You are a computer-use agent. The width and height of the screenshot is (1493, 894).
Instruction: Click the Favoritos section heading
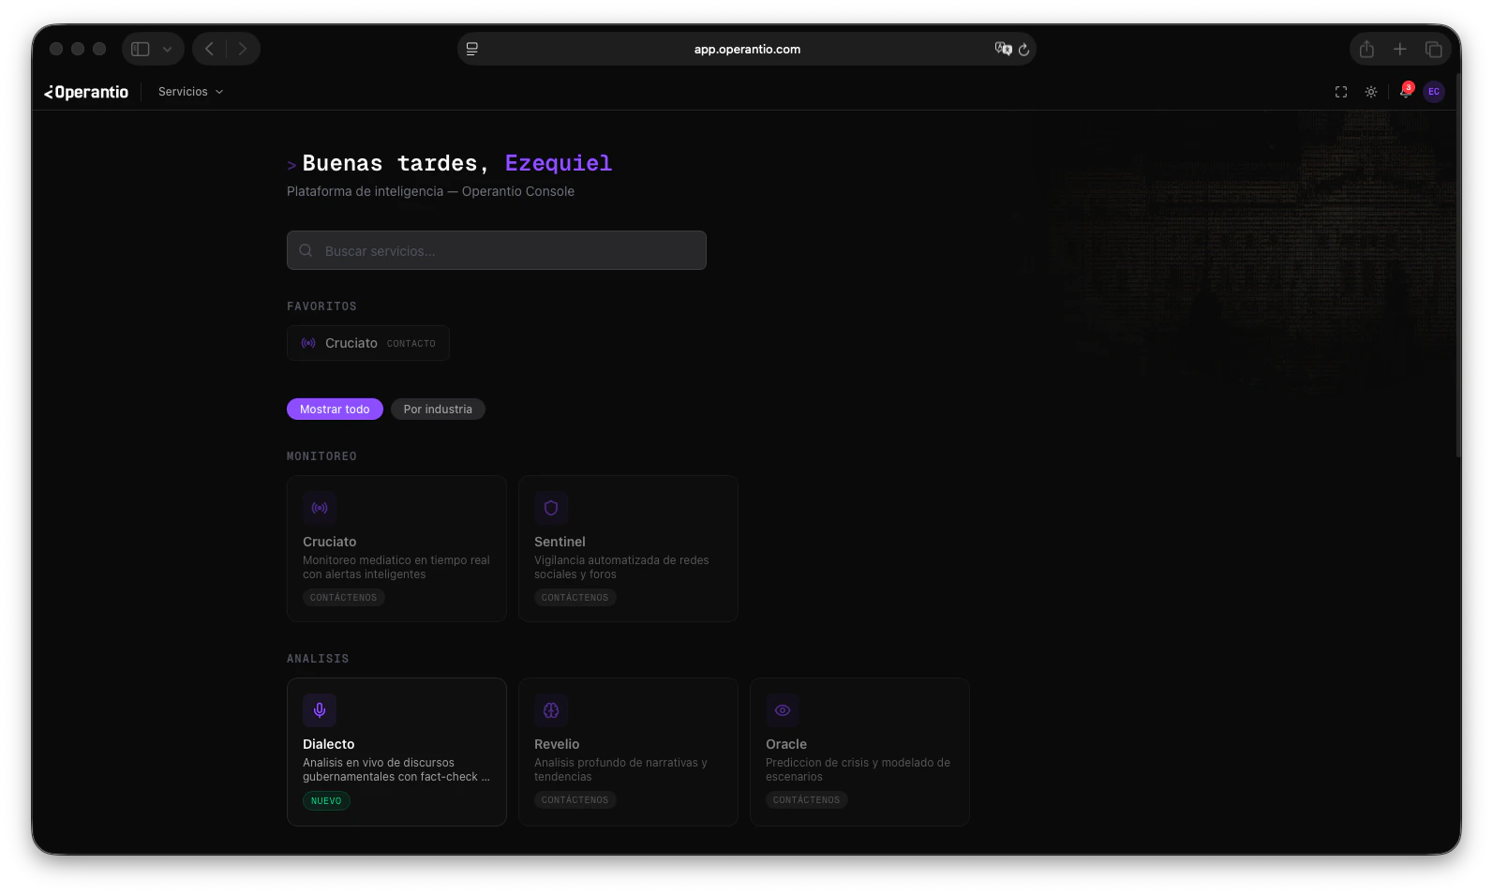coord(321,306)
